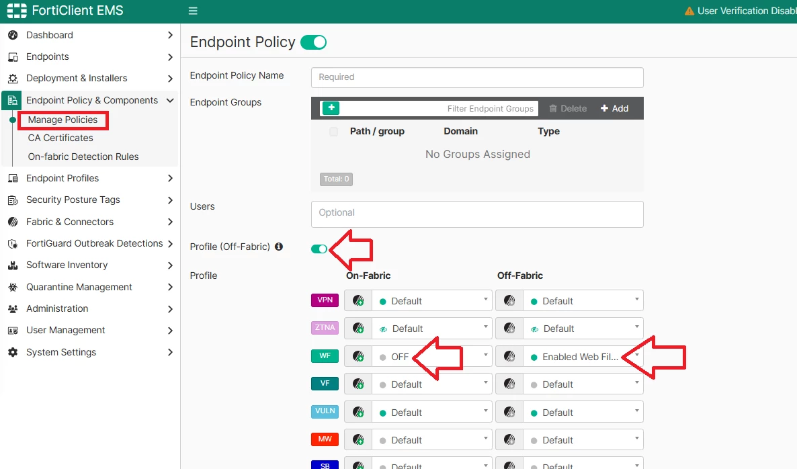Image resolution: width=797 pixels, height=469 pixels.
Task: Collapse Endpoint Policy & Components chevron
Action: (170, 100)
